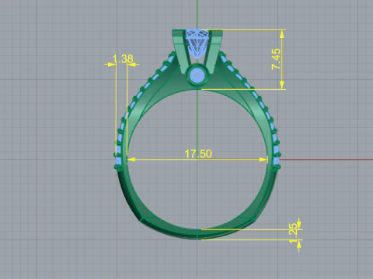Click the round blue bezel stone below the setting

pyautogui.click(x=197, y=76)
